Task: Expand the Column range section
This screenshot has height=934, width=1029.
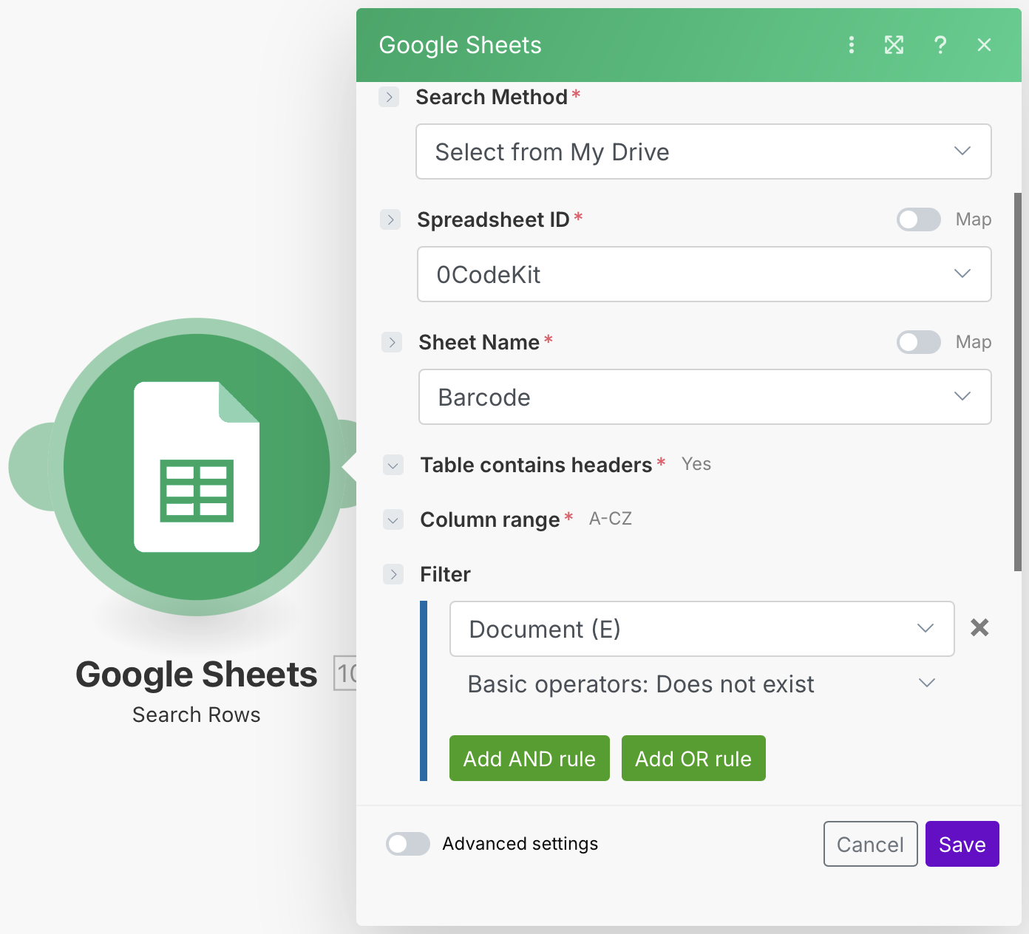Action: (393, 519)
